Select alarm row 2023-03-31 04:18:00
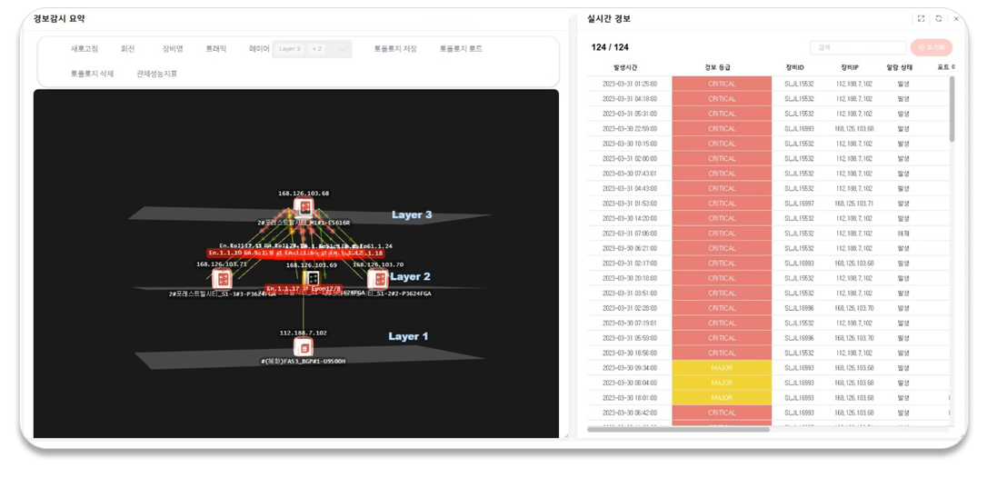 pos(768,99)
